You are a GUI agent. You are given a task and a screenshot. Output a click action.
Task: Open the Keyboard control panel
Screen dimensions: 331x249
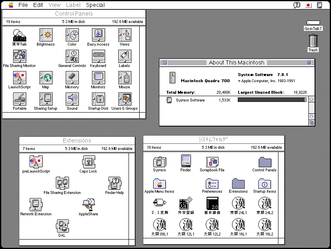(x=99, y=56)
